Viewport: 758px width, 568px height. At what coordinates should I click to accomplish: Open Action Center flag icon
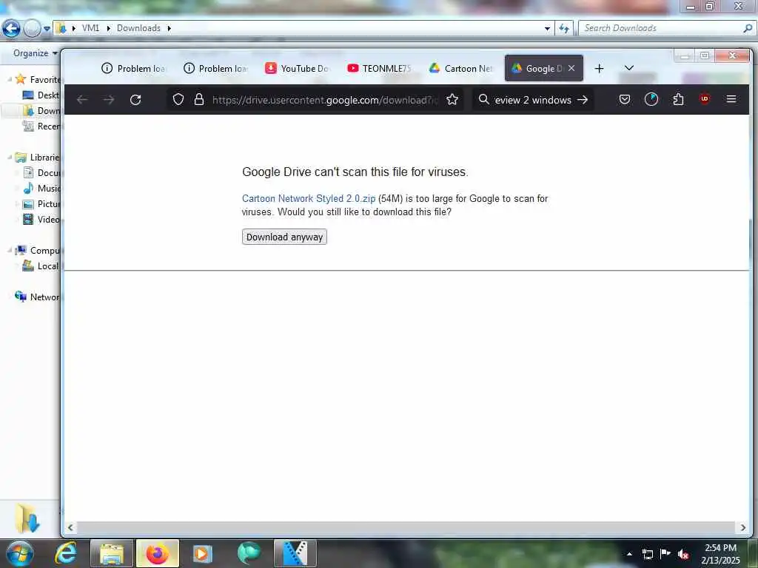[x=665, y=553]
